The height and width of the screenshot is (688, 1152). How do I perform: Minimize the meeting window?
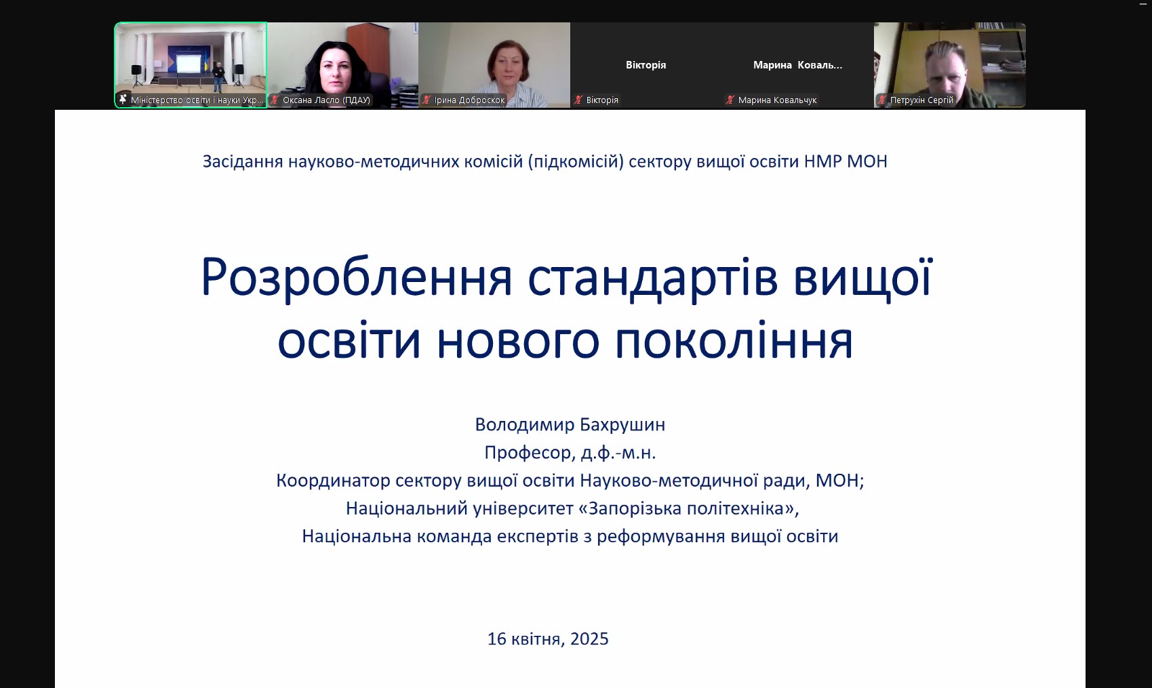[1143, 4]
